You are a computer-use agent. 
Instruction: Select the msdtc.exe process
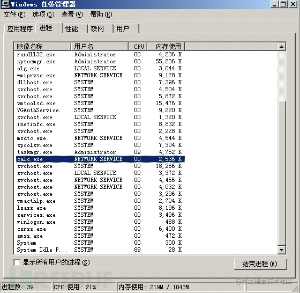coord(100,138)
